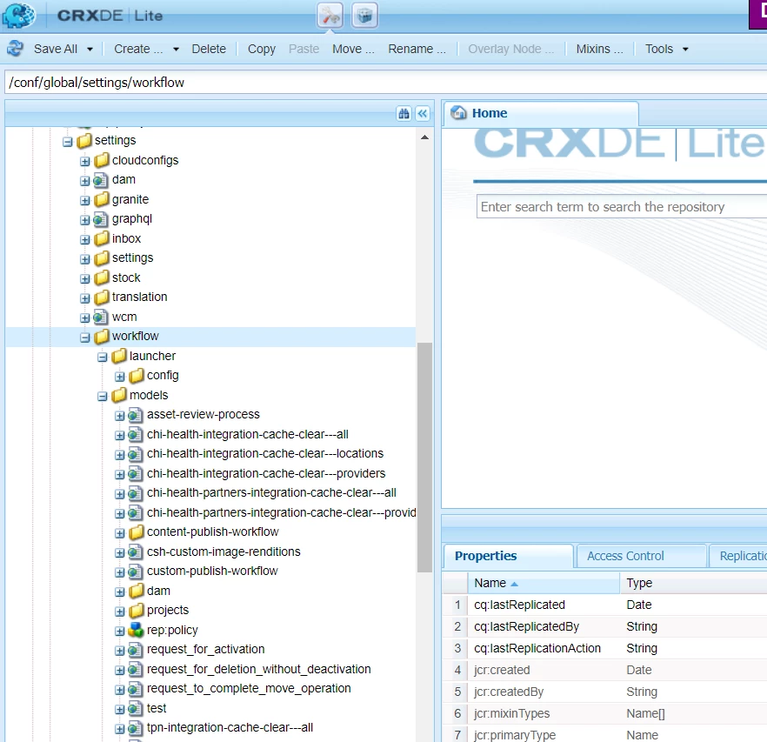Click the rep:policy access control icon

click(x=136, y=630)
